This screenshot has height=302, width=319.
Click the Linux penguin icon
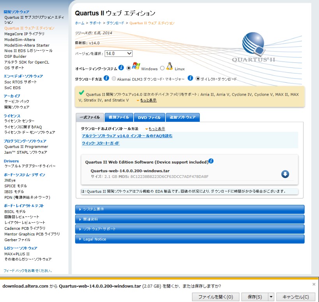pyautogui.click(x=169, y=66)
